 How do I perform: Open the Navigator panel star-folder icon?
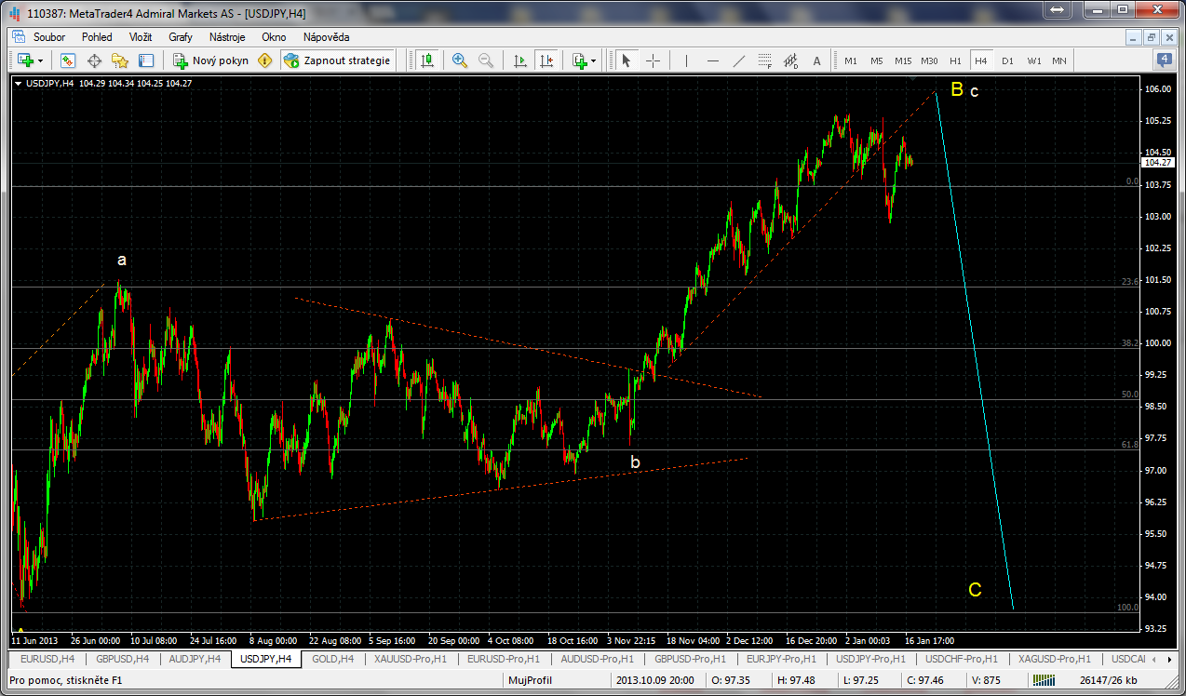click(120, 60)
